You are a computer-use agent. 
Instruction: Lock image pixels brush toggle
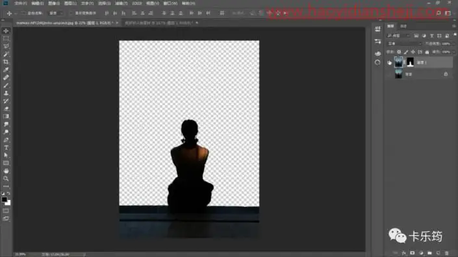[x=406, y=52]
